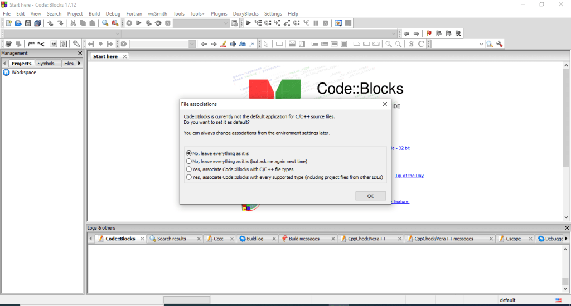This screenshot has width=571, height=306.
Task: Open the Tip of the Day link
Action: [x=409, y=176]
